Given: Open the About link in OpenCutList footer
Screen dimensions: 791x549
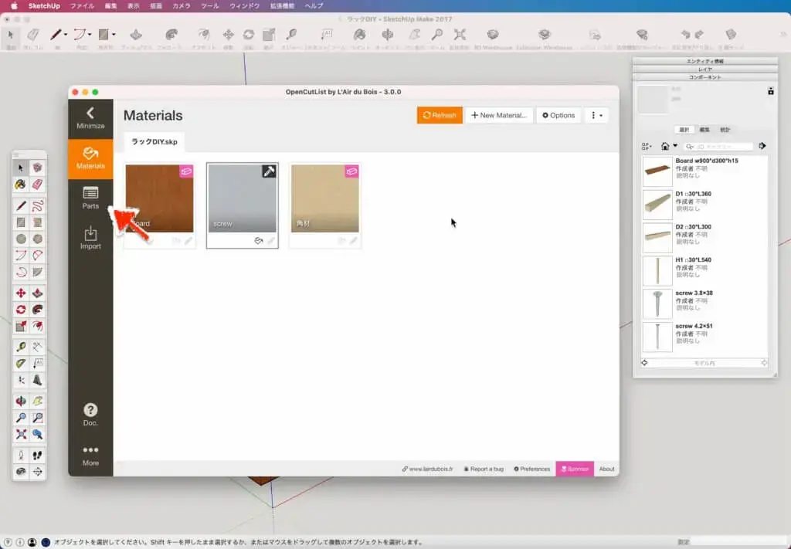Looking at the screenshot, I should 606,469.
